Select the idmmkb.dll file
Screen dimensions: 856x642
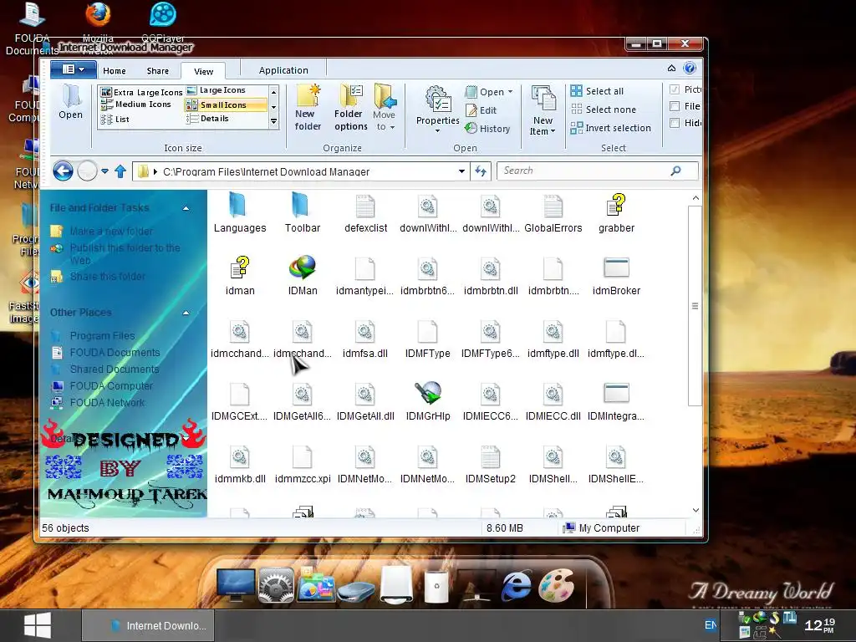click(240, 464)
